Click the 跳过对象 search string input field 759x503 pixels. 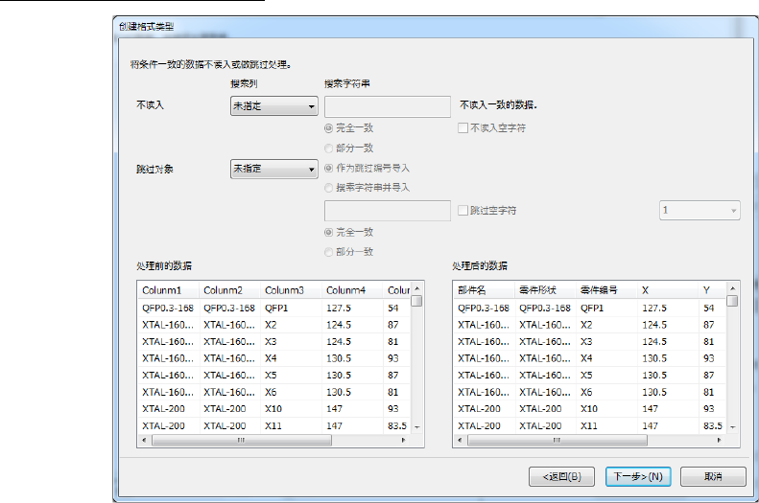coord(388,211)
